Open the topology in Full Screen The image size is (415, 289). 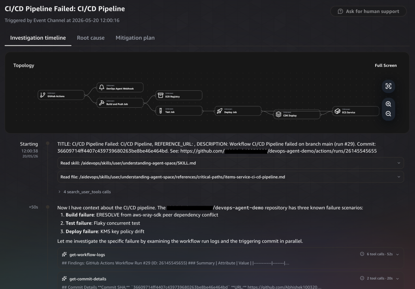tap(386, 65)
